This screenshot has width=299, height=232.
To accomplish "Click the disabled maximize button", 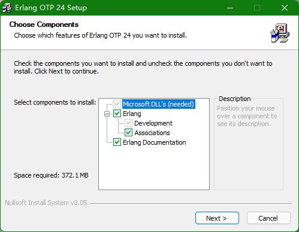I will coord(257,8).
